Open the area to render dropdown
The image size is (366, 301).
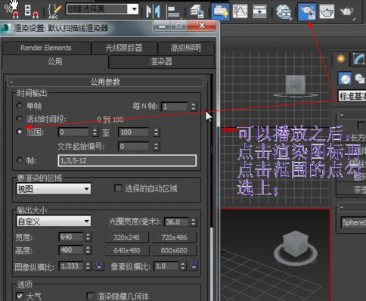54,188
